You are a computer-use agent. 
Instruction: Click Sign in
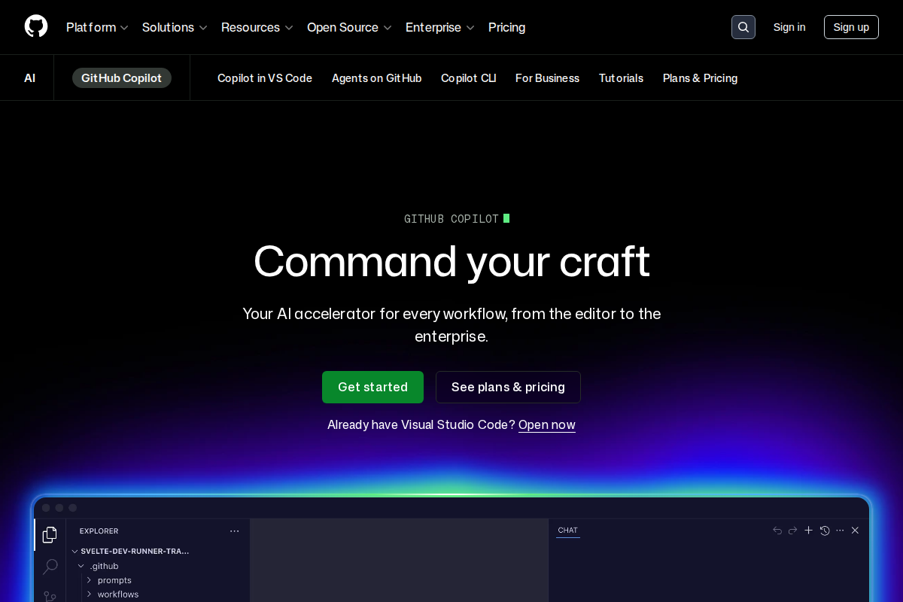tap(789, 27)
